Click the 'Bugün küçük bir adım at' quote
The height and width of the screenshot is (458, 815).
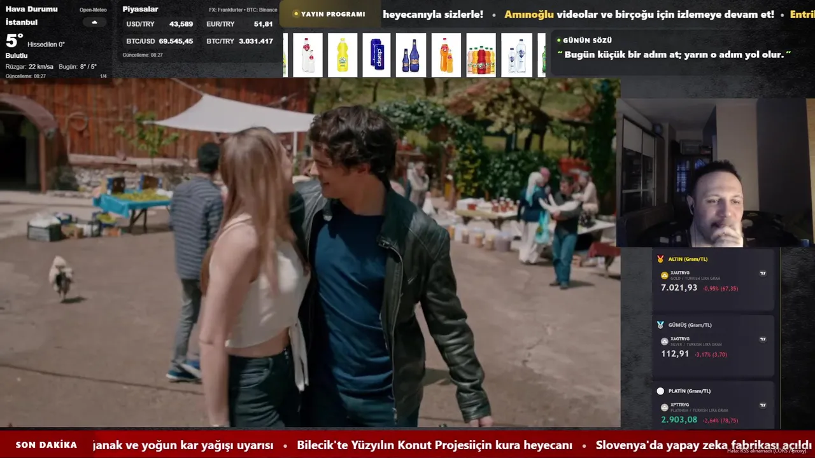click(674, 55)
